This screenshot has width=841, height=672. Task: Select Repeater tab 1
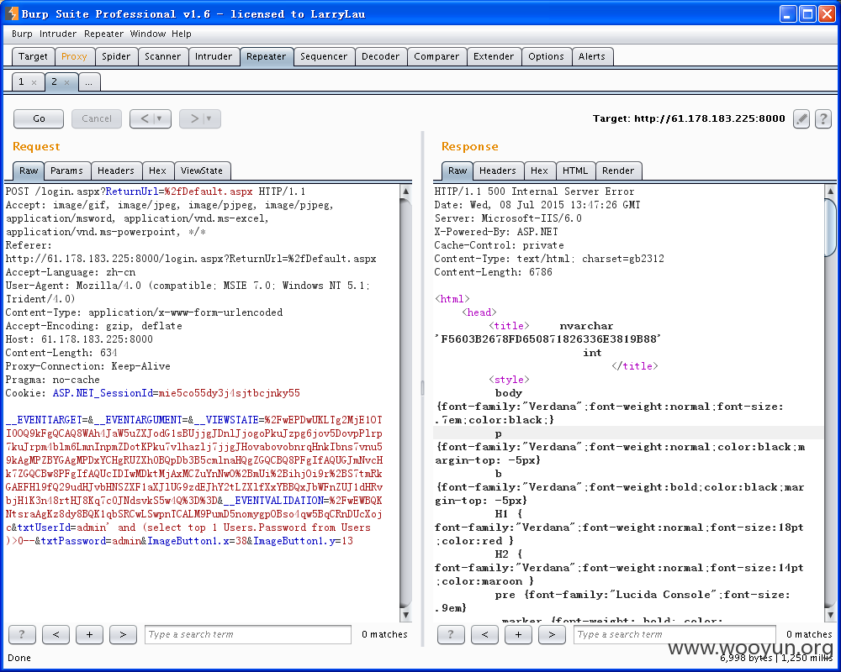pyautogui.click(x=22, y=82)
